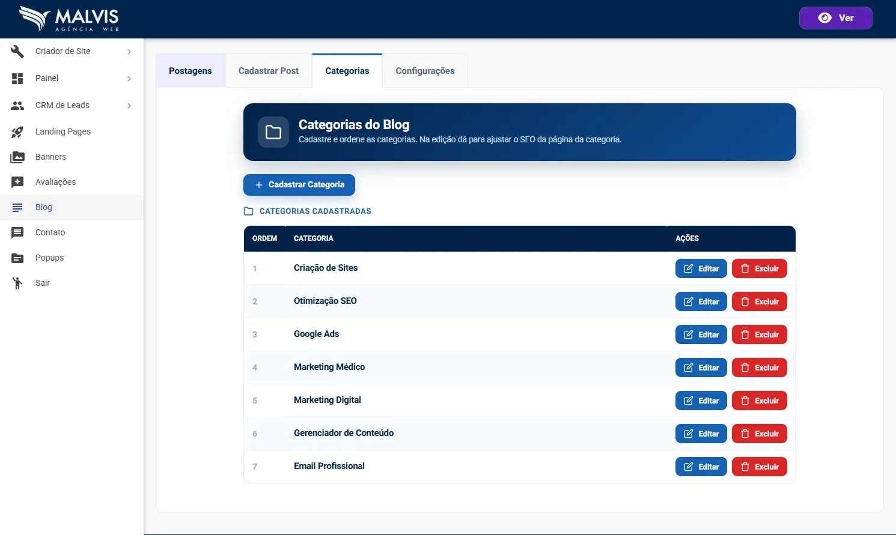
Task: Click Sair to log out
Action: [x=72, y=283]
